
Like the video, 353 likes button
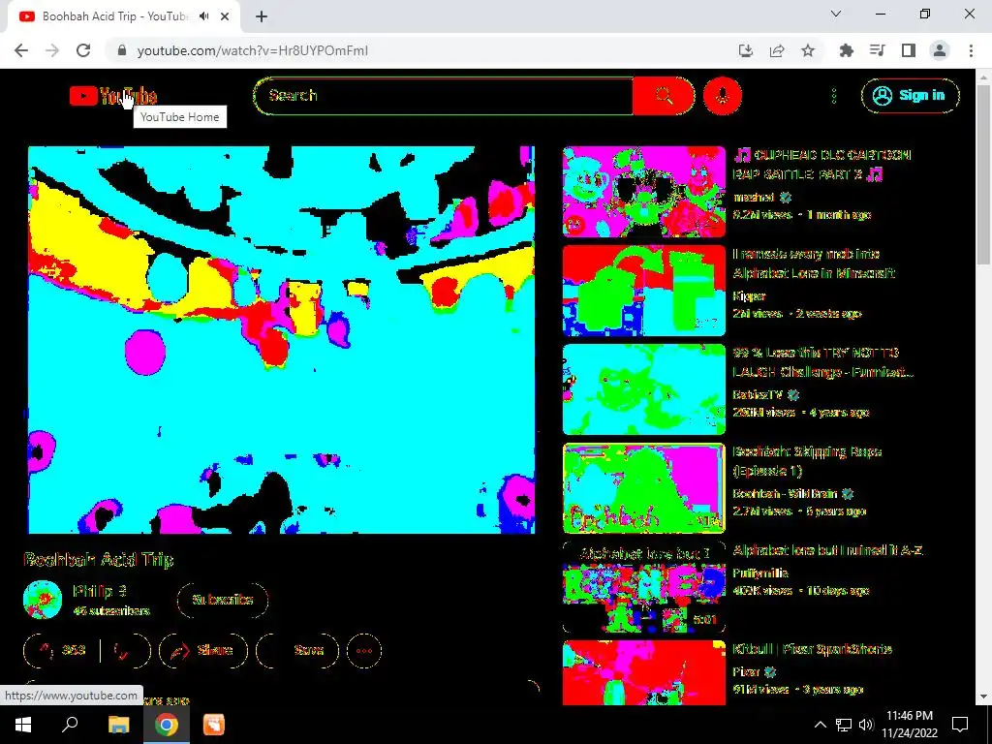[x=61, y=650]
